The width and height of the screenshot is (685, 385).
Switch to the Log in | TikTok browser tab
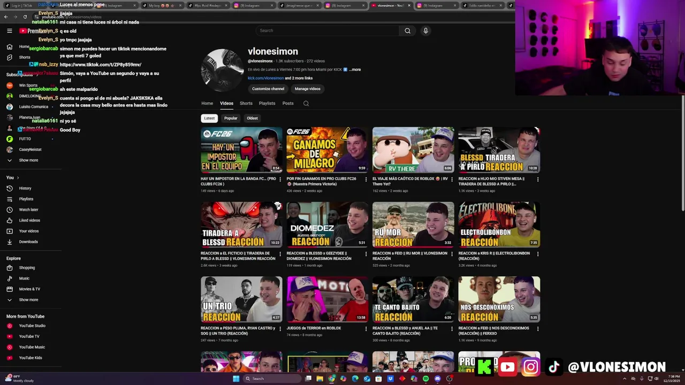coord(21,5)
